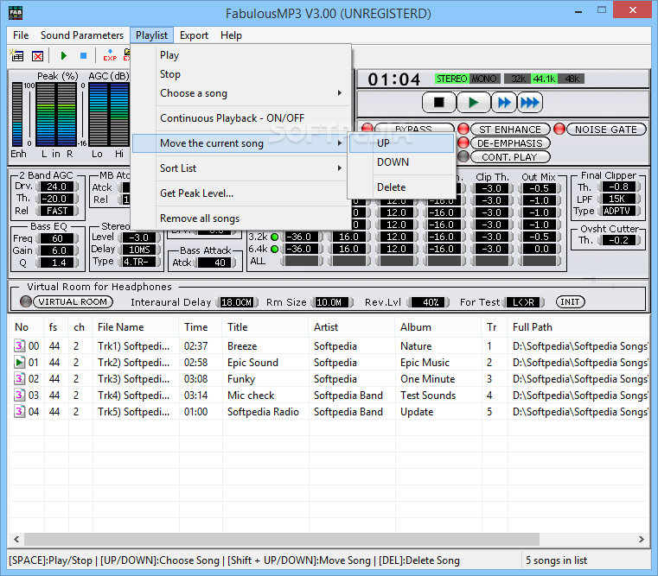The image size is (658, 576).
Task: Click the red X remove song icon
Action: pos(38,56)
